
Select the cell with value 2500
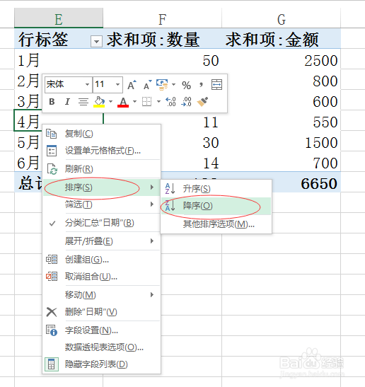(281, 59)
